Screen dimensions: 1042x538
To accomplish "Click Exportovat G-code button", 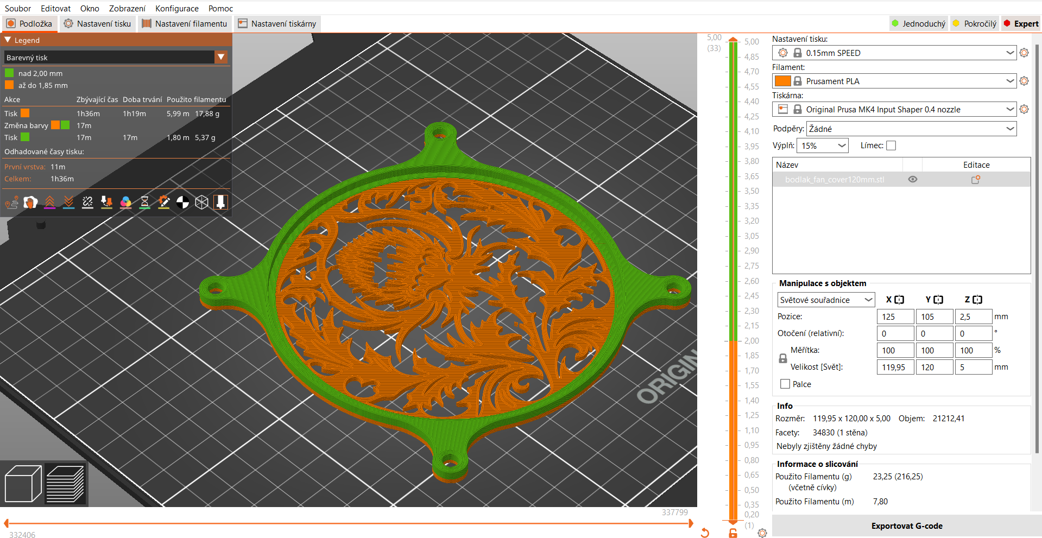I will pyautogui.click(x=907, y=526).
